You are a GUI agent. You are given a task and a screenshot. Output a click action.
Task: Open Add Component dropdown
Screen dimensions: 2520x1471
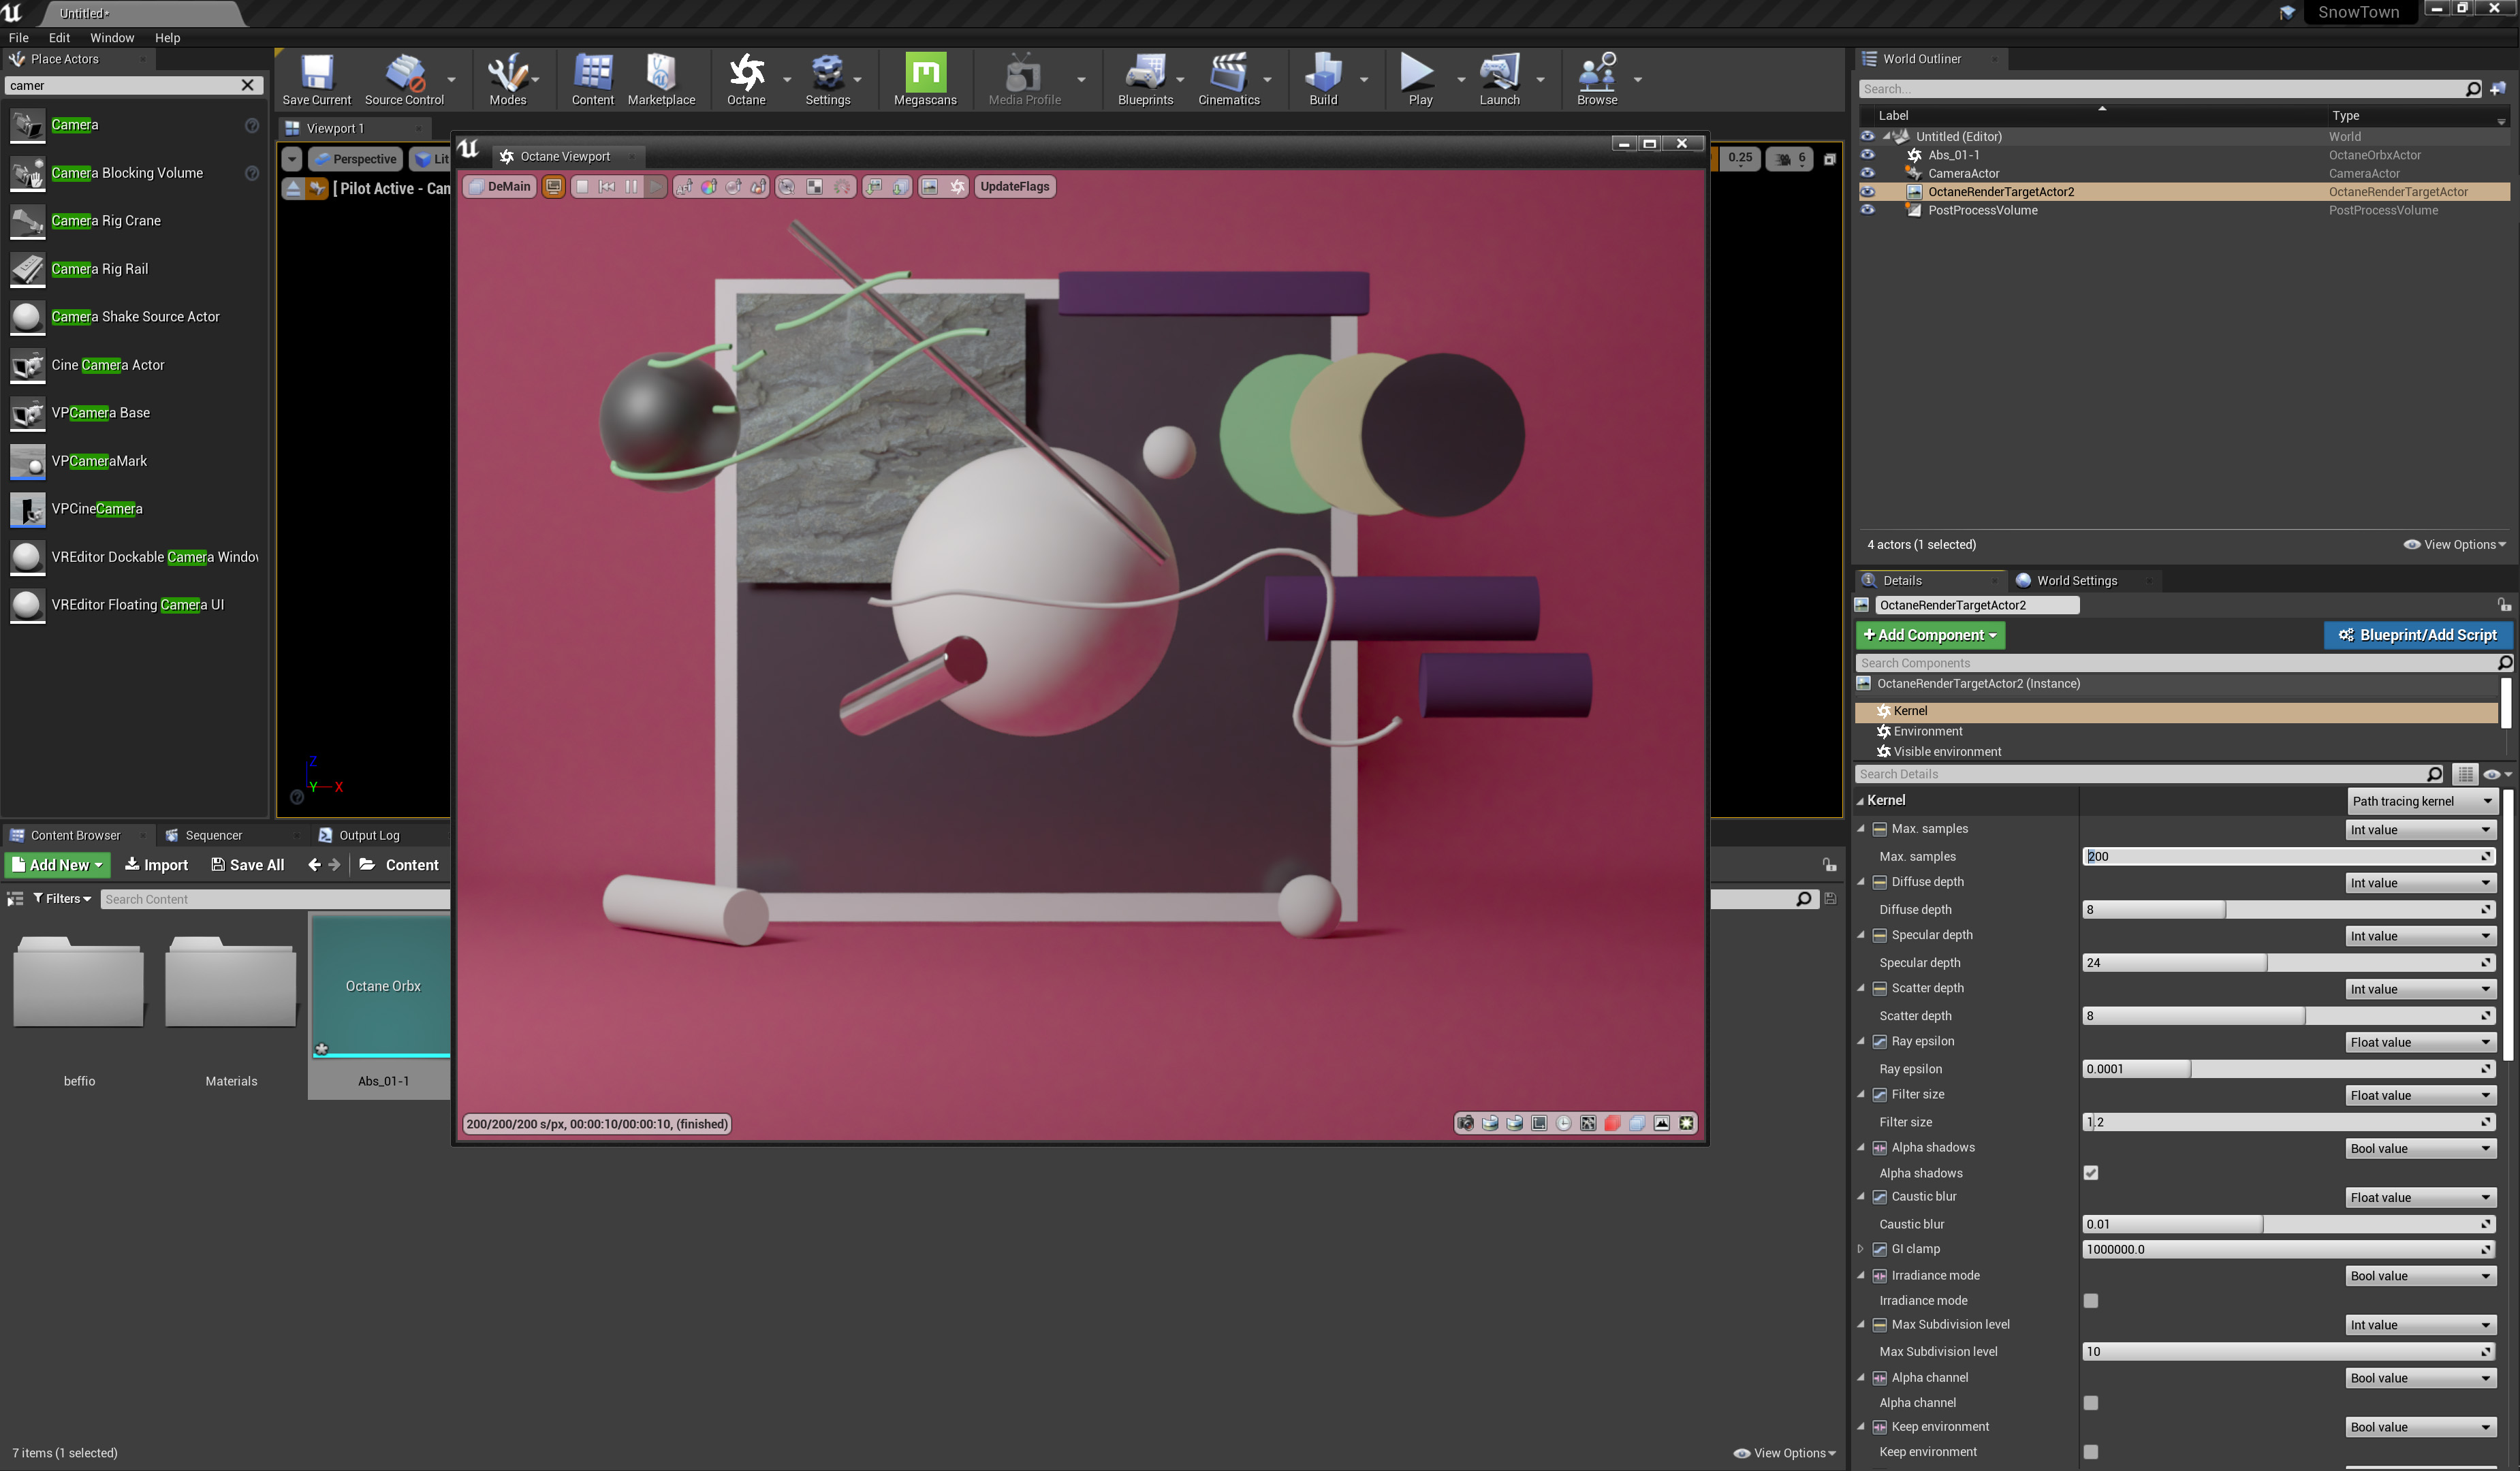pos(1929,635)
